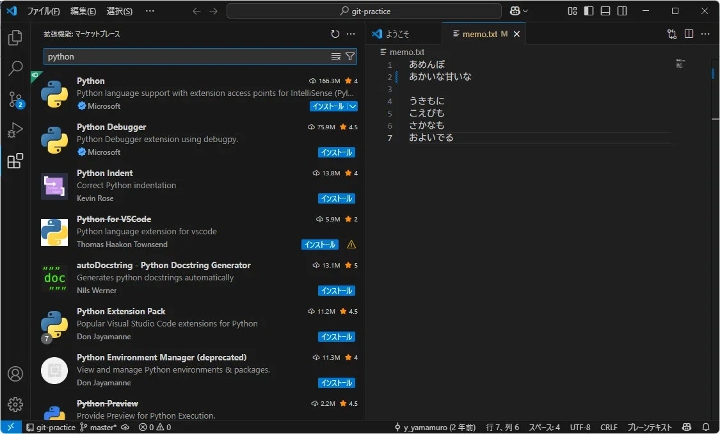Viewport: 720px width, 434px height.
Task: Install Python Environment Manager (deprecated)
Action: click(x=337, y=383)
